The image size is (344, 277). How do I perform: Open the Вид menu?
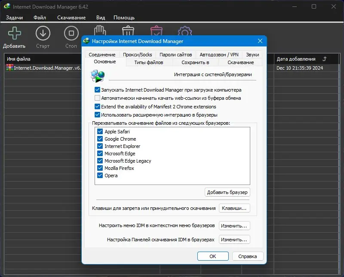tap(101, 18)
